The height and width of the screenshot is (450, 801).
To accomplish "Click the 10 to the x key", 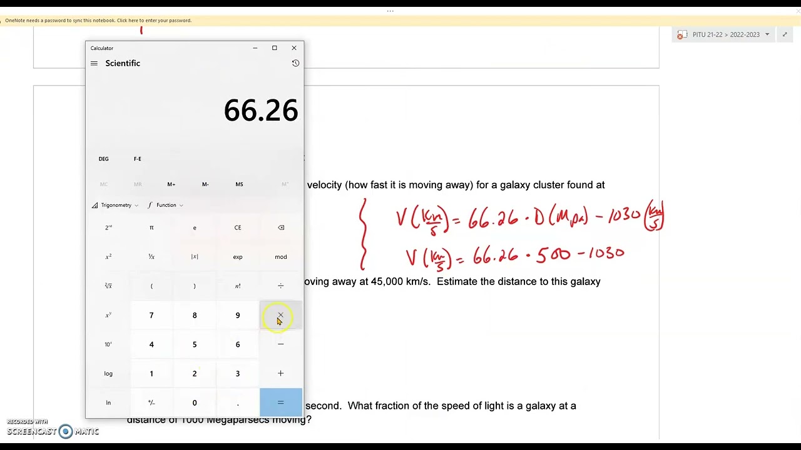I will 108,344.
